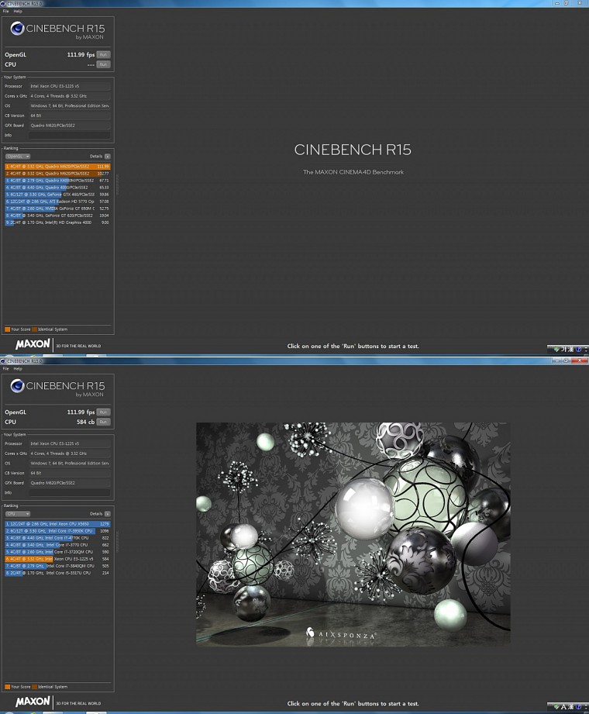The height and width of the screenshot is (714, 589).
Task: Click OS field in upper window
Action: [70, 105]
